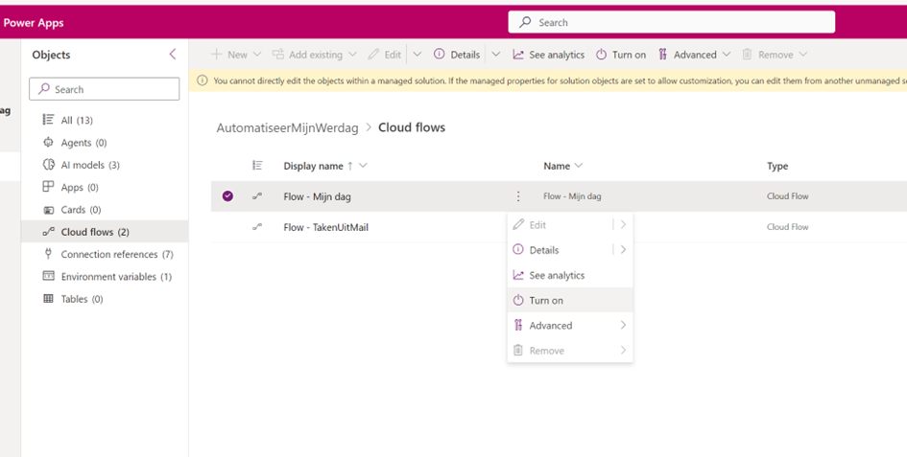Select Apps (0) in the Objects tree
Screen dimensions: 907x457
80,187
